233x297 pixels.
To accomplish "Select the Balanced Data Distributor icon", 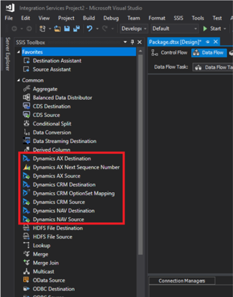I will tap(27, 97).
